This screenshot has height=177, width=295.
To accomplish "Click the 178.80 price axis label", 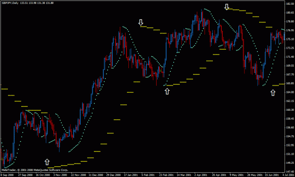I will pyautogui.click(x=290, y=21).
